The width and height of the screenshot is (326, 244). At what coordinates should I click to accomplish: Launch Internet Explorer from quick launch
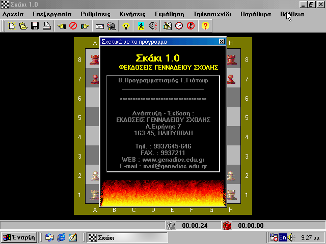(x=61, y=237)
